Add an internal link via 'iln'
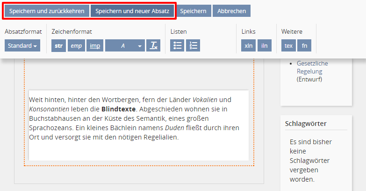 click(x=265, y=45)
